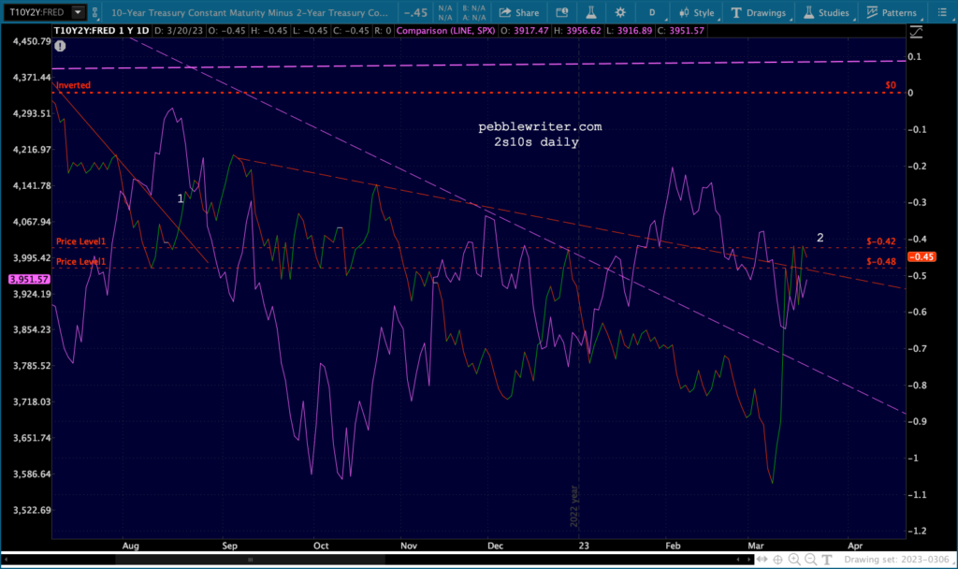Image resolution: width=958 pixels, height=569 pixels.
Task: Click the Share button
Action: click(519, 12)
